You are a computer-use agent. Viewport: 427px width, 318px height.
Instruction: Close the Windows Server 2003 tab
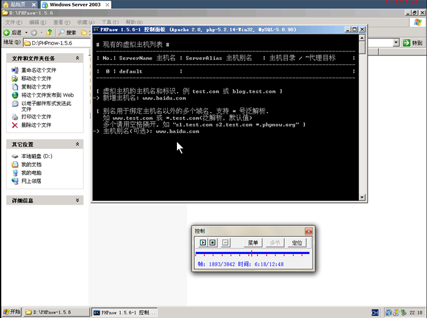[x=107, y=5]
